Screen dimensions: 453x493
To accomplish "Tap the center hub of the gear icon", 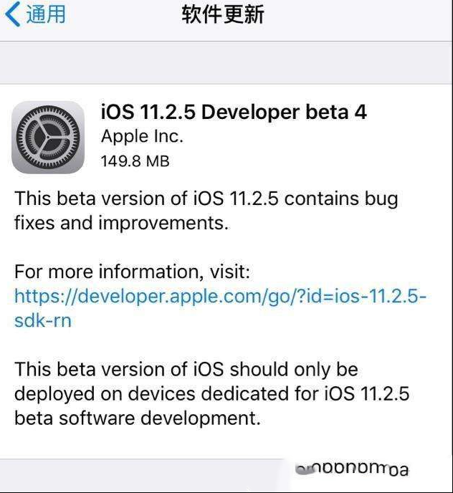I will click(x=48, y=138).
